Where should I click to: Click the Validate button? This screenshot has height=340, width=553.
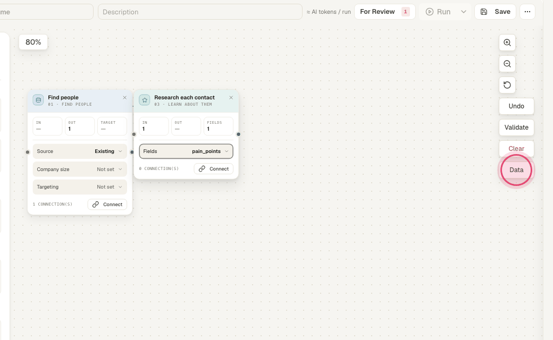coord(516,127)
